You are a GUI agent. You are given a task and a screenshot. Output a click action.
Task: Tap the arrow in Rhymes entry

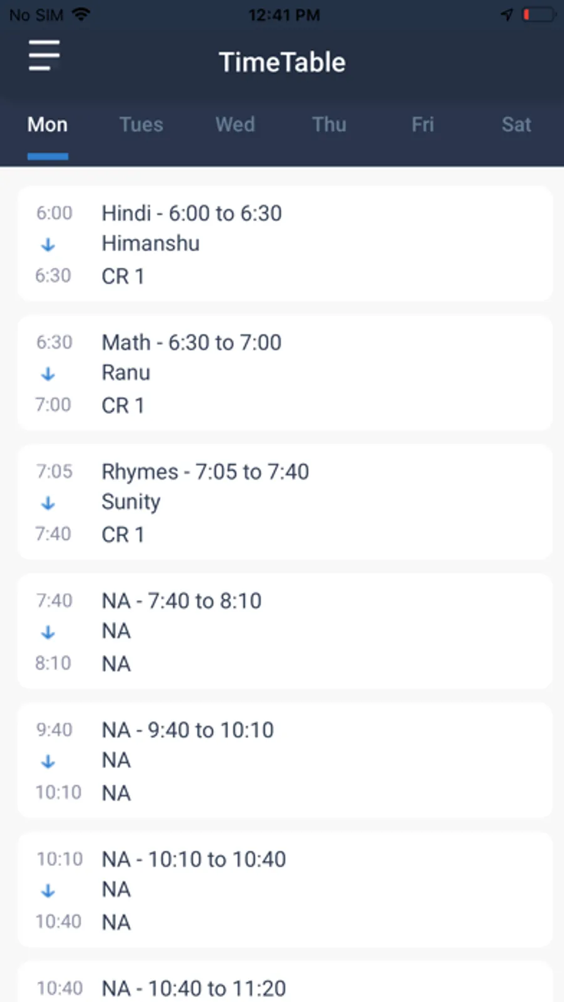coord(48,504)
